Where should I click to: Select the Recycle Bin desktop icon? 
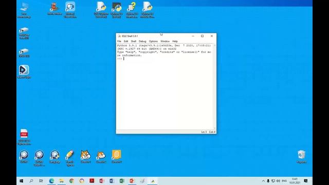pyautogui.click(x=301, y=157)
